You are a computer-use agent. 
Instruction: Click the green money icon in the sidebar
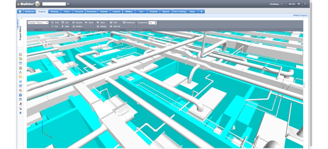click(20, 59)
